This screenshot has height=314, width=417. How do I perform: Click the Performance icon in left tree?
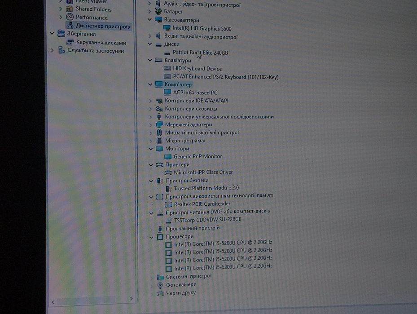pos(70,18)
